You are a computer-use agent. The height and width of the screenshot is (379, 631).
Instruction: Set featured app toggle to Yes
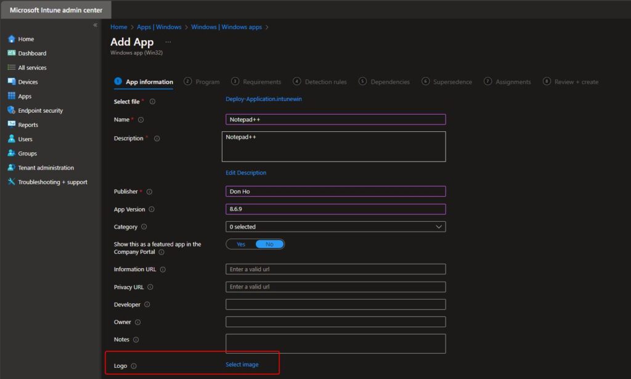point(241,244)
